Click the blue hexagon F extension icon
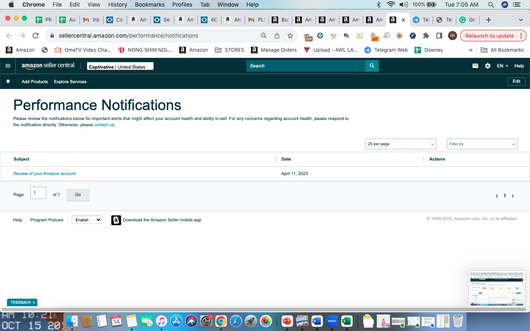 pos(413,36)
